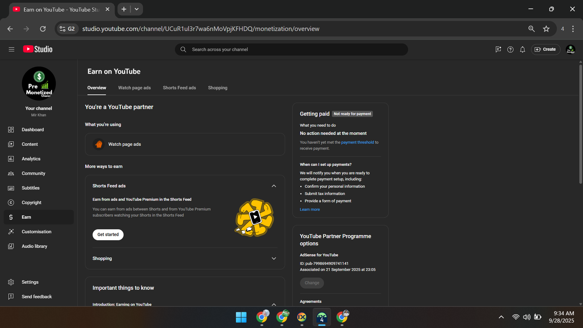
Task: Open the browser tab search dropdown
Action: (137, 9)
